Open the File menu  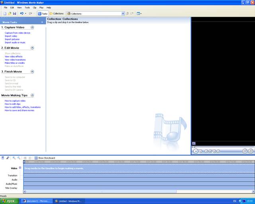pos(6,8)
